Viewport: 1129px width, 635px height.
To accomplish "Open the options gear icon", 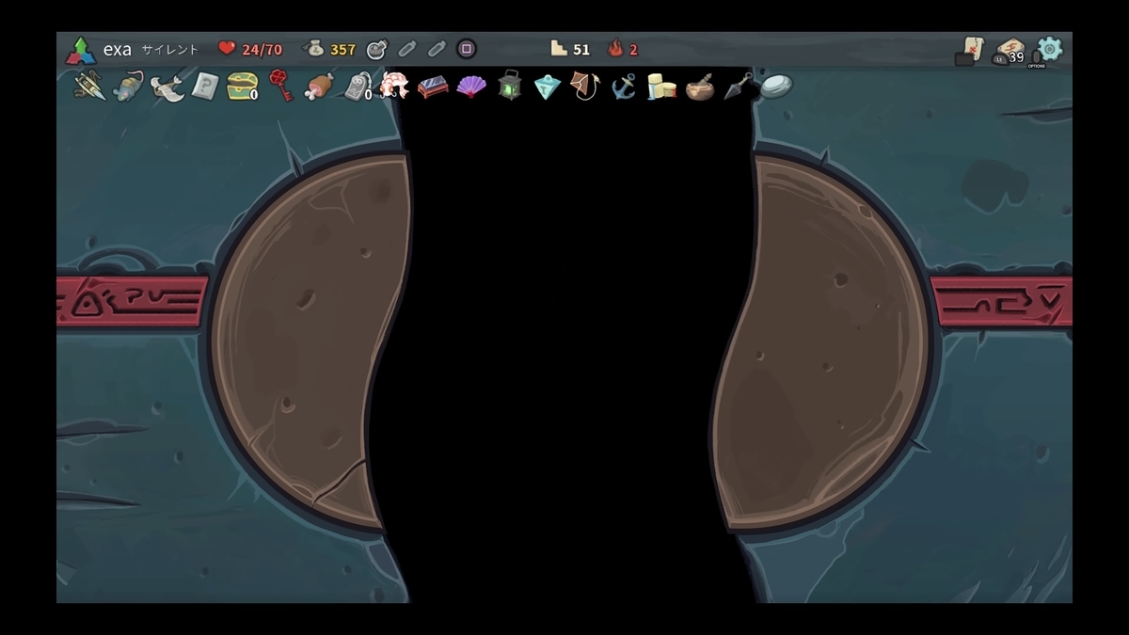I will 1049,49.
